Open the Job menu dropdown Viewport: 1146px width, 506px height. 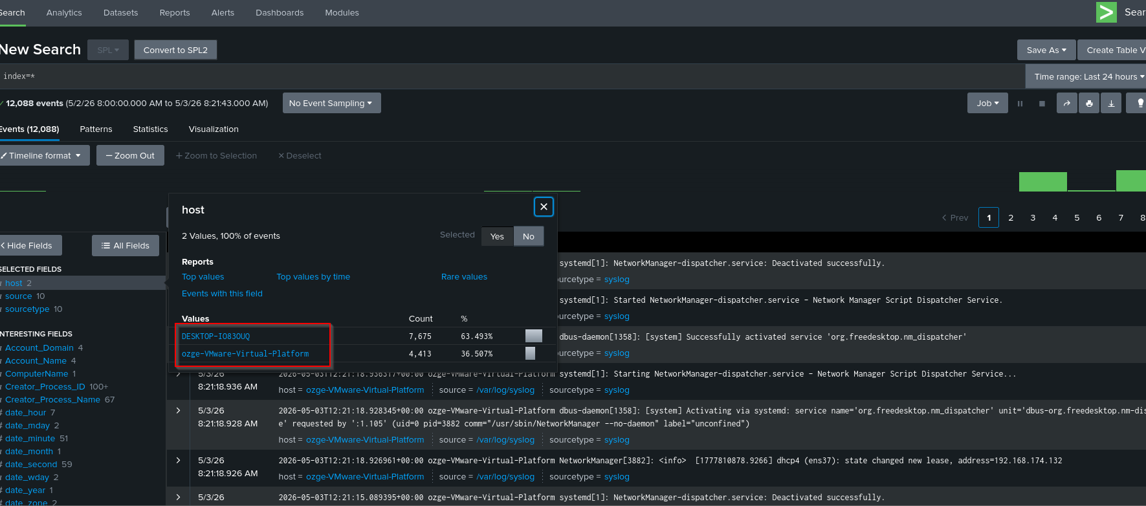click(987, 103)
